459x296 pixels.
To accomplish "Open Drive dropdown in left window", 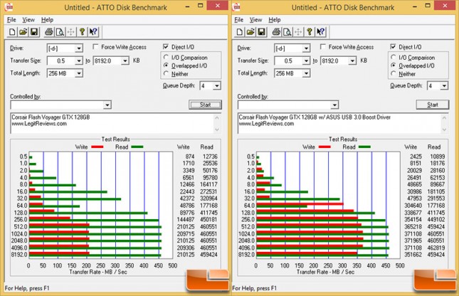I will (x=79, y=48).
